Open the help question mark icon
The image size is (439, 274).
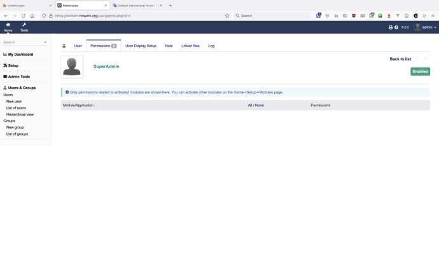[396, 27]
